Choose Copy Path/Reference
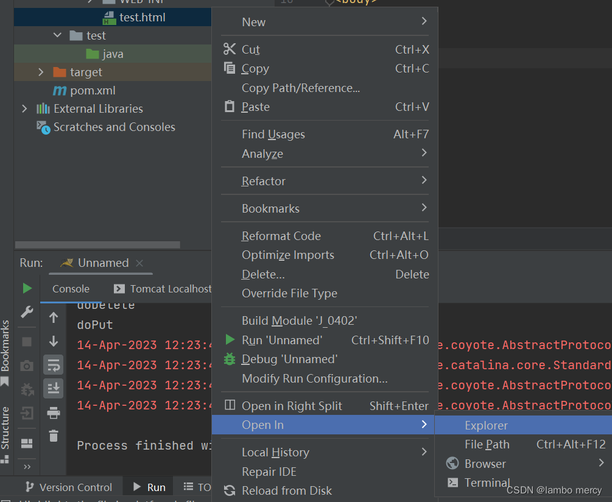 click(x=325, y=88)
